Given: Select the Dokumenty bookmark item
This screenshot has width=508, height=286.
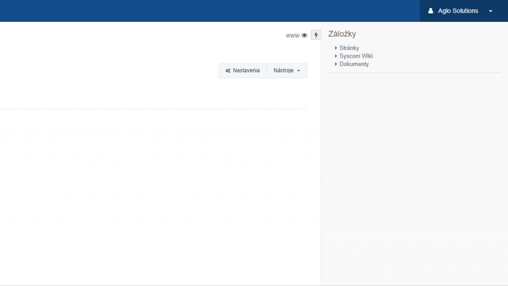Looking at the screenshot, I should point(354,64).
